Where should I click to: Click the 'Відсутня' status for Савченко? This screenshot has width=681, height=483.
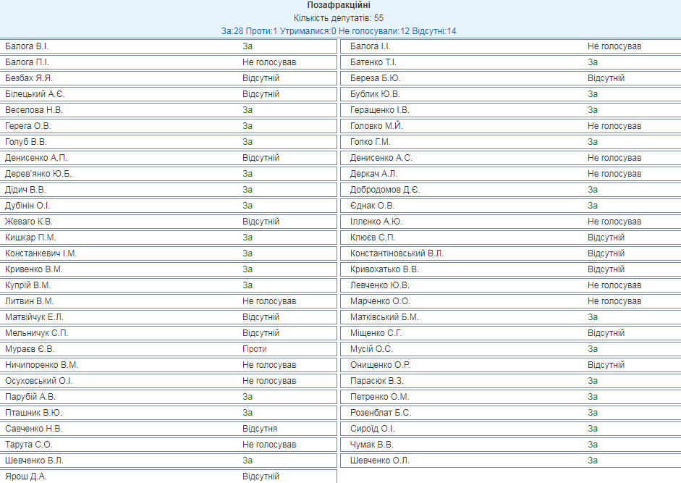click(x=260, y=429)
